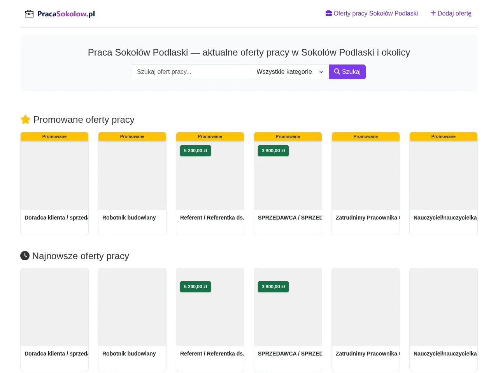Click magnifier icon in Szukaj button
The width and height of the screenshot is (498, 373).
337,71
